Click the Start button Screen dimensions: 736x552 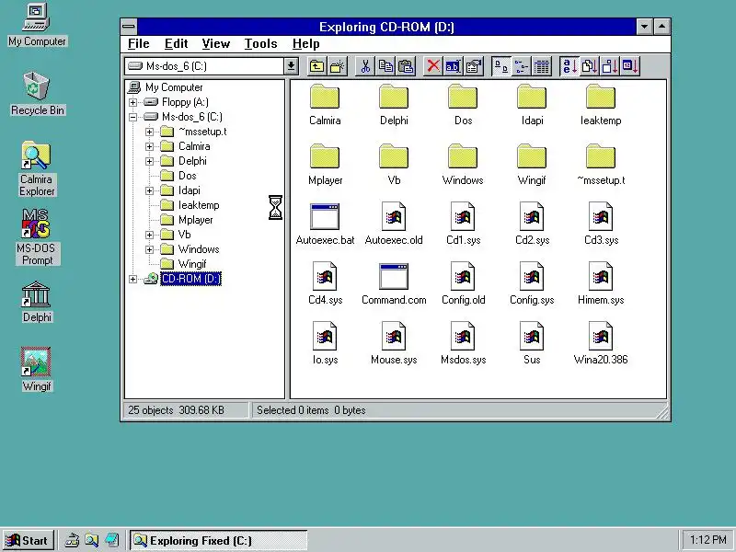pyautogui.click(x=28, y=541)
